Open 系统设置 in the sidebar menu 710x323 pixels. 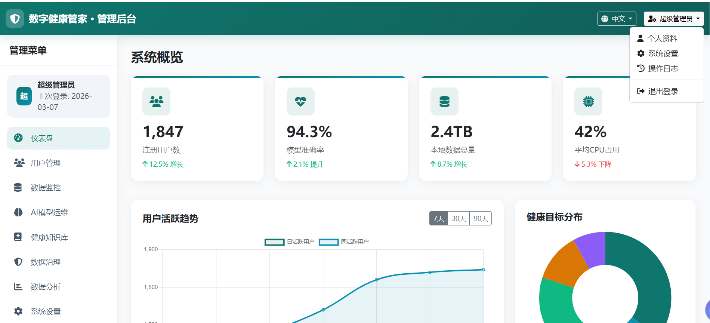[x=58, y=311]
